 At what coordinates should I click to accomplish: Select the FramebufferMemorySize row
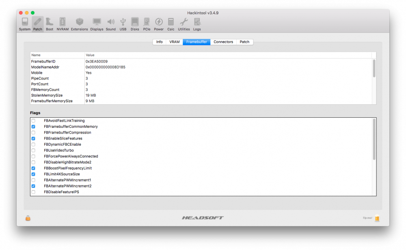coord(201,101)
